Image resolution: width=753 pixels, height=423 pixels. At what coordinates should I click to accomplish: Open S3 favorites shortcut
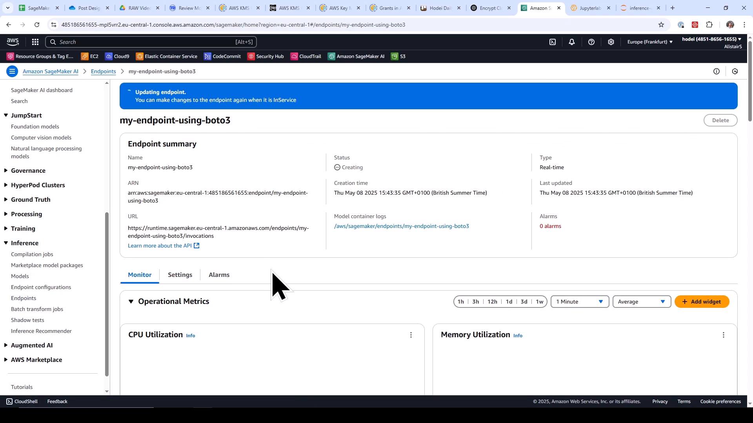pyautogui.click(x=398, y=56)
